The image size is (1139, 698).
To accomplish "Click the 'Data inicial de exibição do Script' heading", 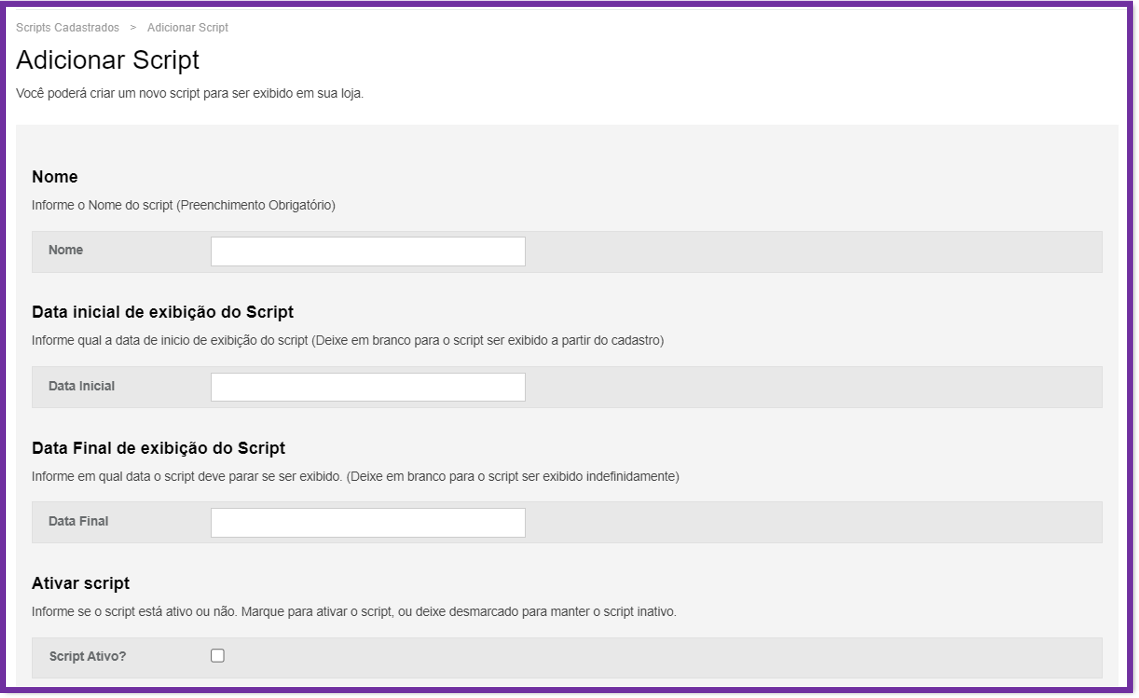I will pyautogui.click(x=163, y=312).
